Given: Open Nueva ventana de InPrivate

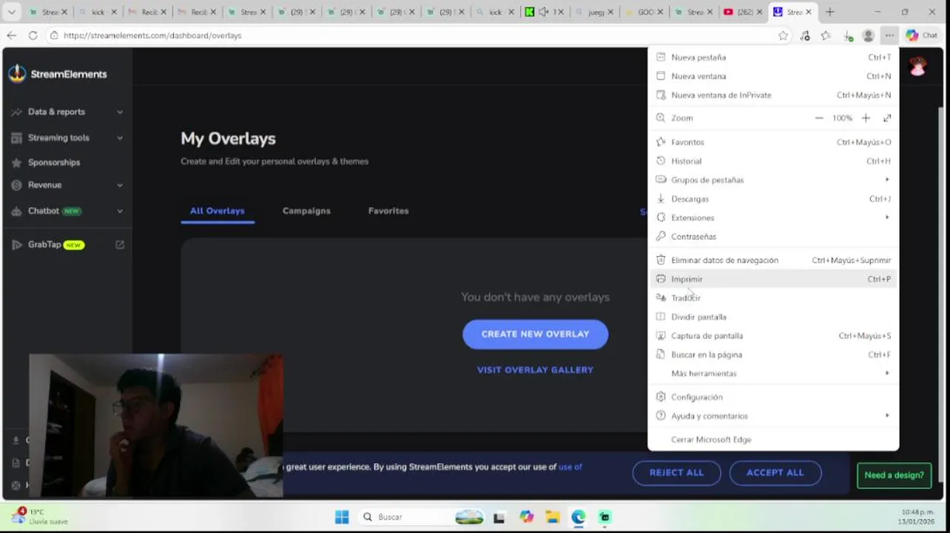Looking at the screenshot, I should tap(773, 95).
